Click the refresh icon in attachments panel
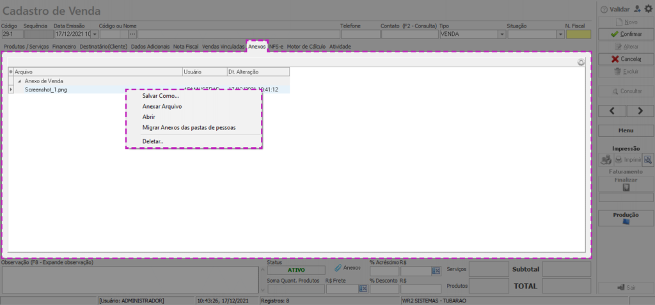Viewport: 655px width, 305px height. click(x=581, y=63)
